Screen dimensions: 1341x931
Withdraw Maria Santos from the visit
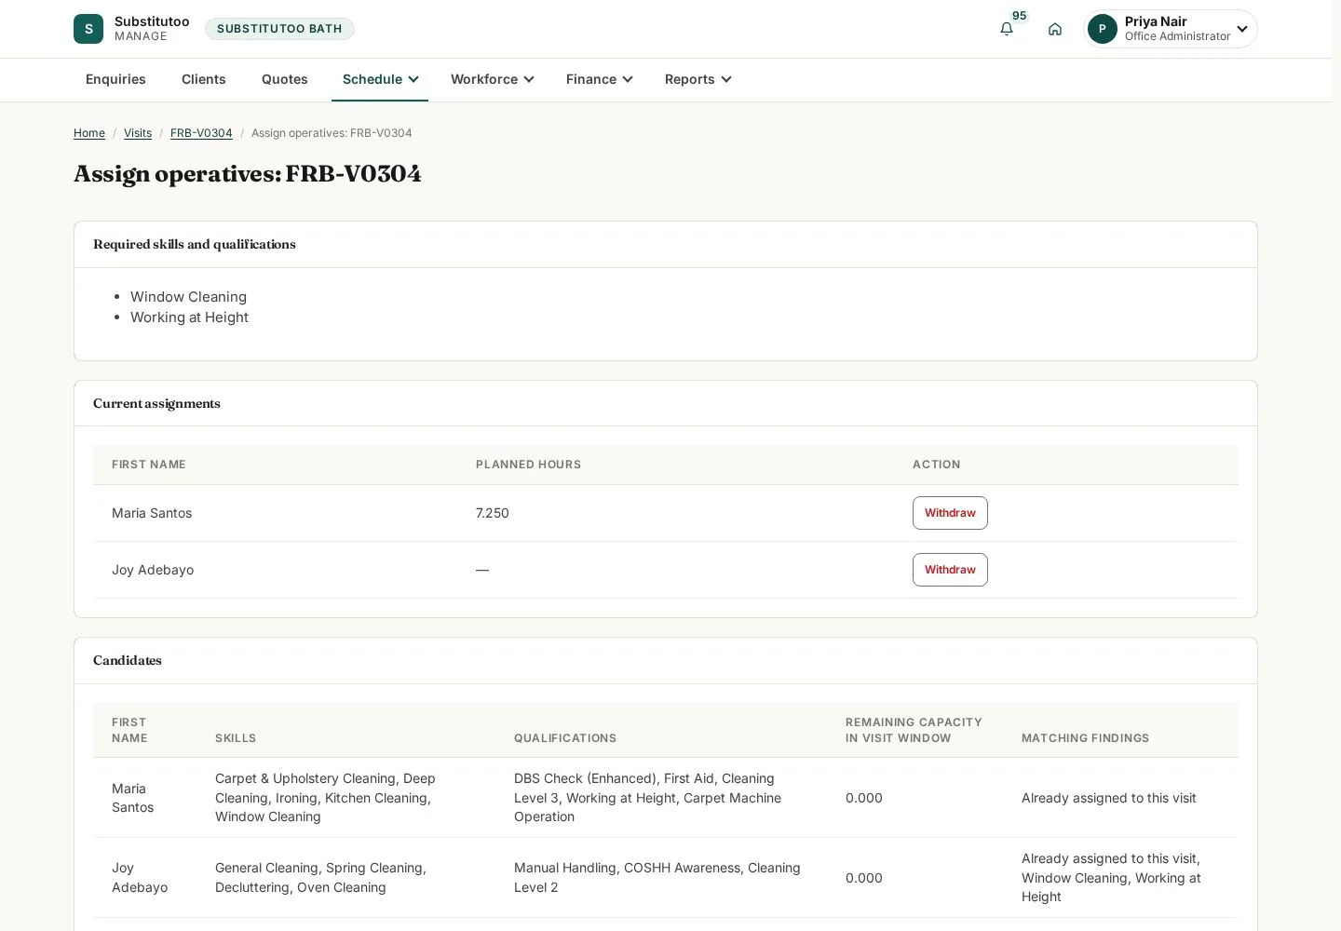pyautogui.click(x=950, y=513)
